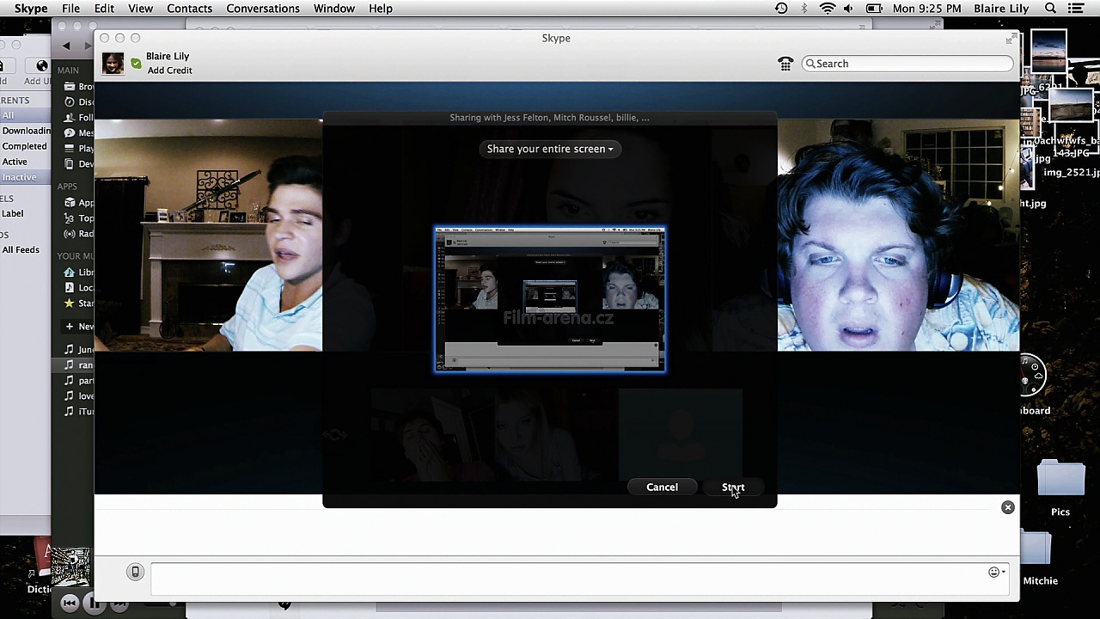1100x619 pixels.
Task: Click the Library icon under Your Music
Action: click(70, 272)
